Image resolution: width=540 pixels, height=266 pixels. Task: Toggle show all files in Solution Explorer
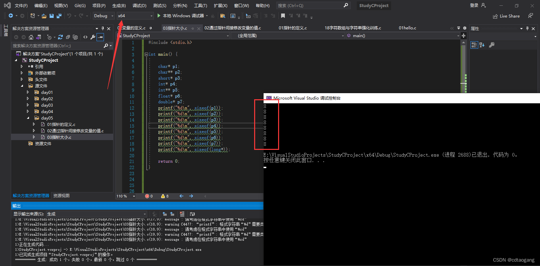pos(75,37)
